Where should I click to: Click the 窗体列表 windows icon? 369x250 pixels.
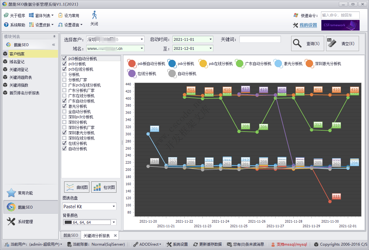[x=31, y=15]
